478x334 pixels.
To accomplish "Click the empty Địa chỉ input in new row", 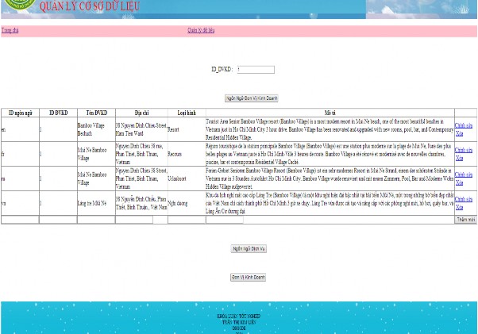I will 134,220.
